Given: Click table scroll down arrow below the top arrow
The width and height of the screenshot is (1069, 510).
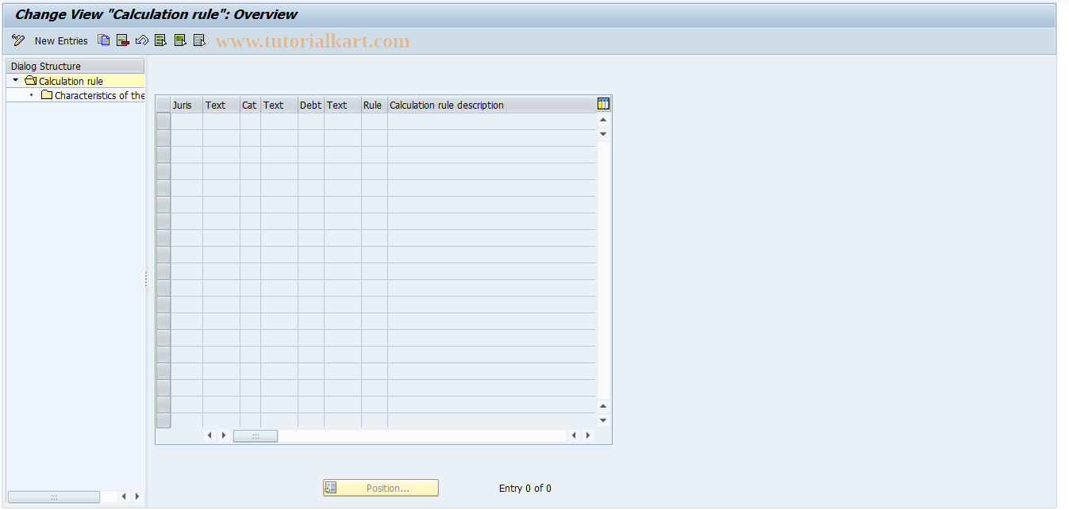Looking at the screenshot, I should point(603,133).
